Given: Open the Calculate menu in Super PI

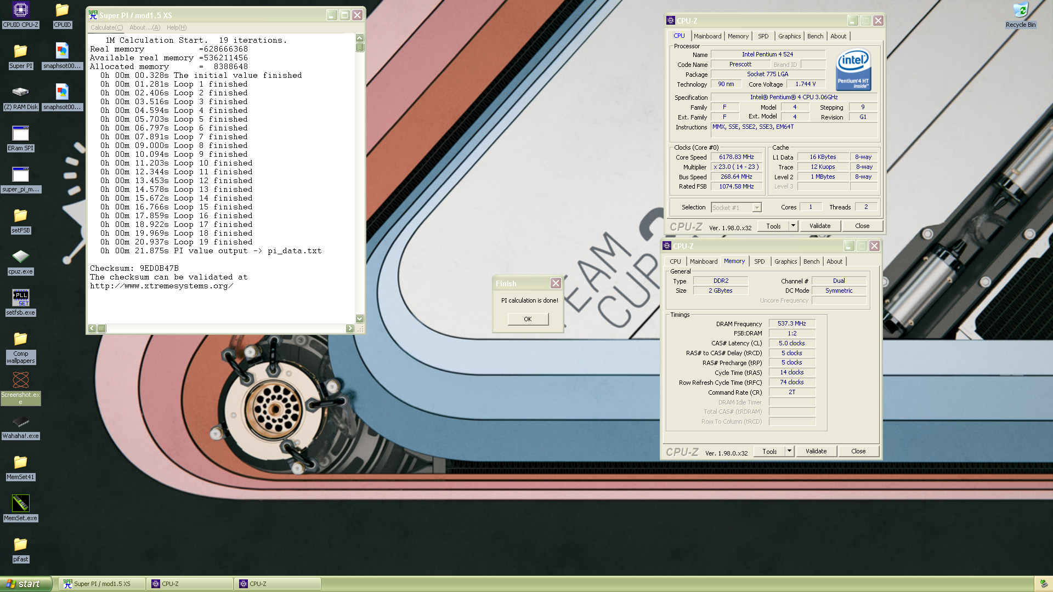Looking at the screenshot, I should (x=106, y=27).
